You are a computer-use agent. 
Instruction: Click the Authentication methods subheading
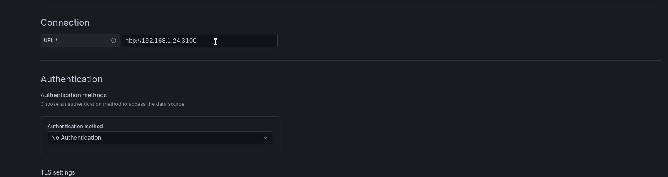pos(74,95)
